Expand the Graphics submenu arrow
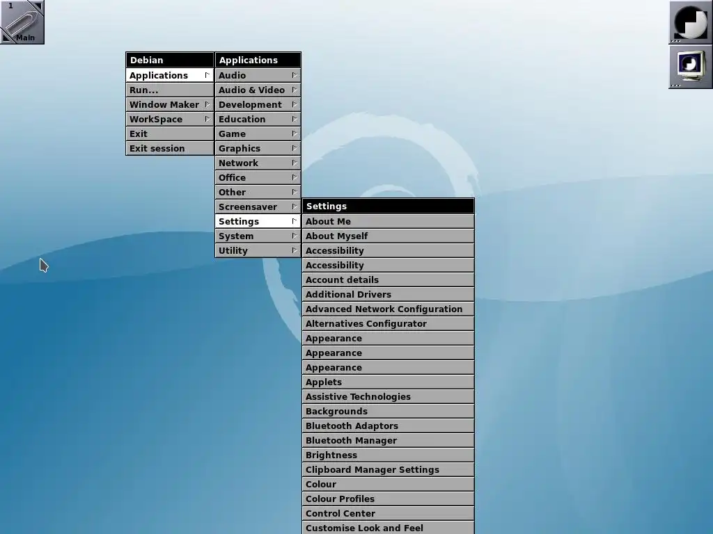This screenshot has width=713, height=534. coord(295,148)
